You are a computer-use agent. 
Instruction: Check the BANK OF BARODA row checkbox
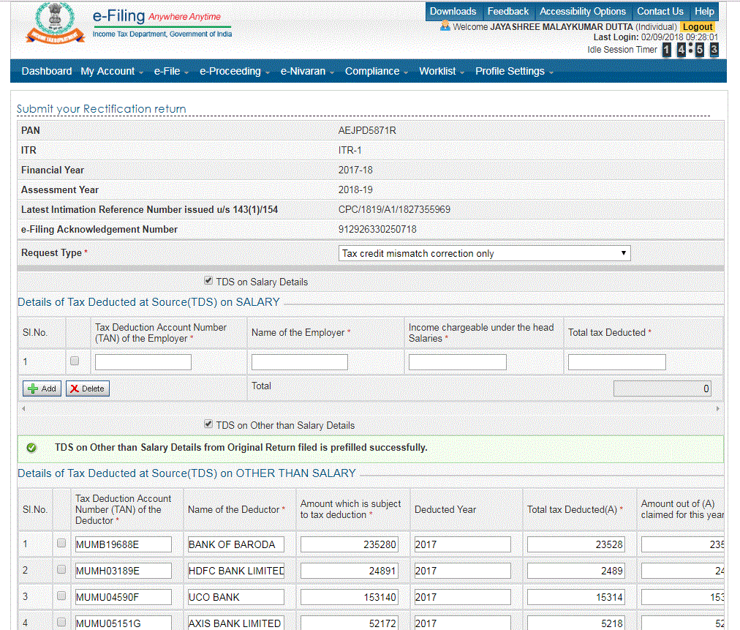click(x=61, y=543)
